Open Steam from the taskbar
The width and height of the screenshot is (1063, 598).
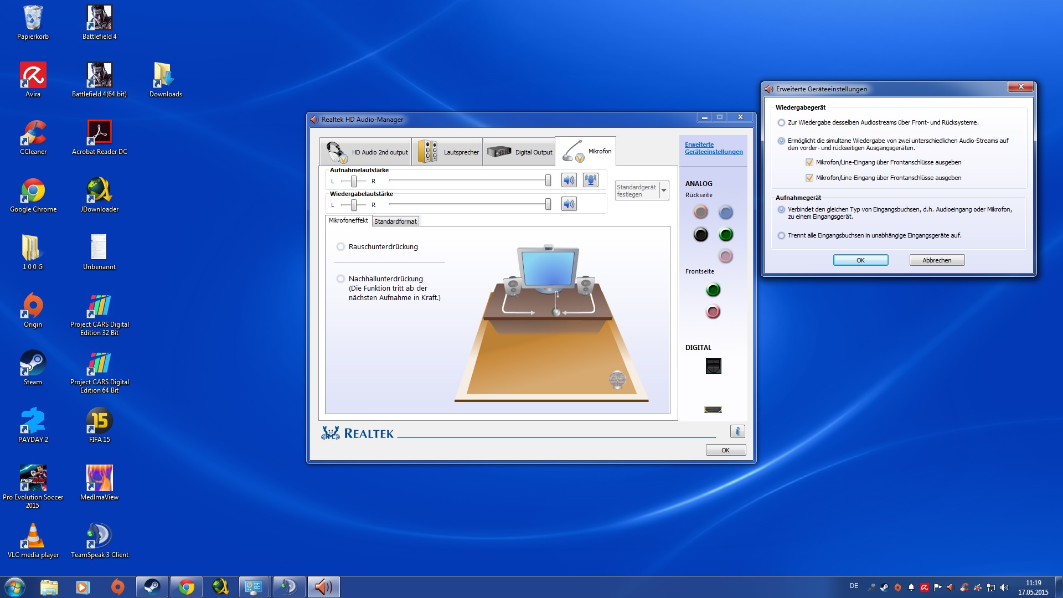coord(152,587)
